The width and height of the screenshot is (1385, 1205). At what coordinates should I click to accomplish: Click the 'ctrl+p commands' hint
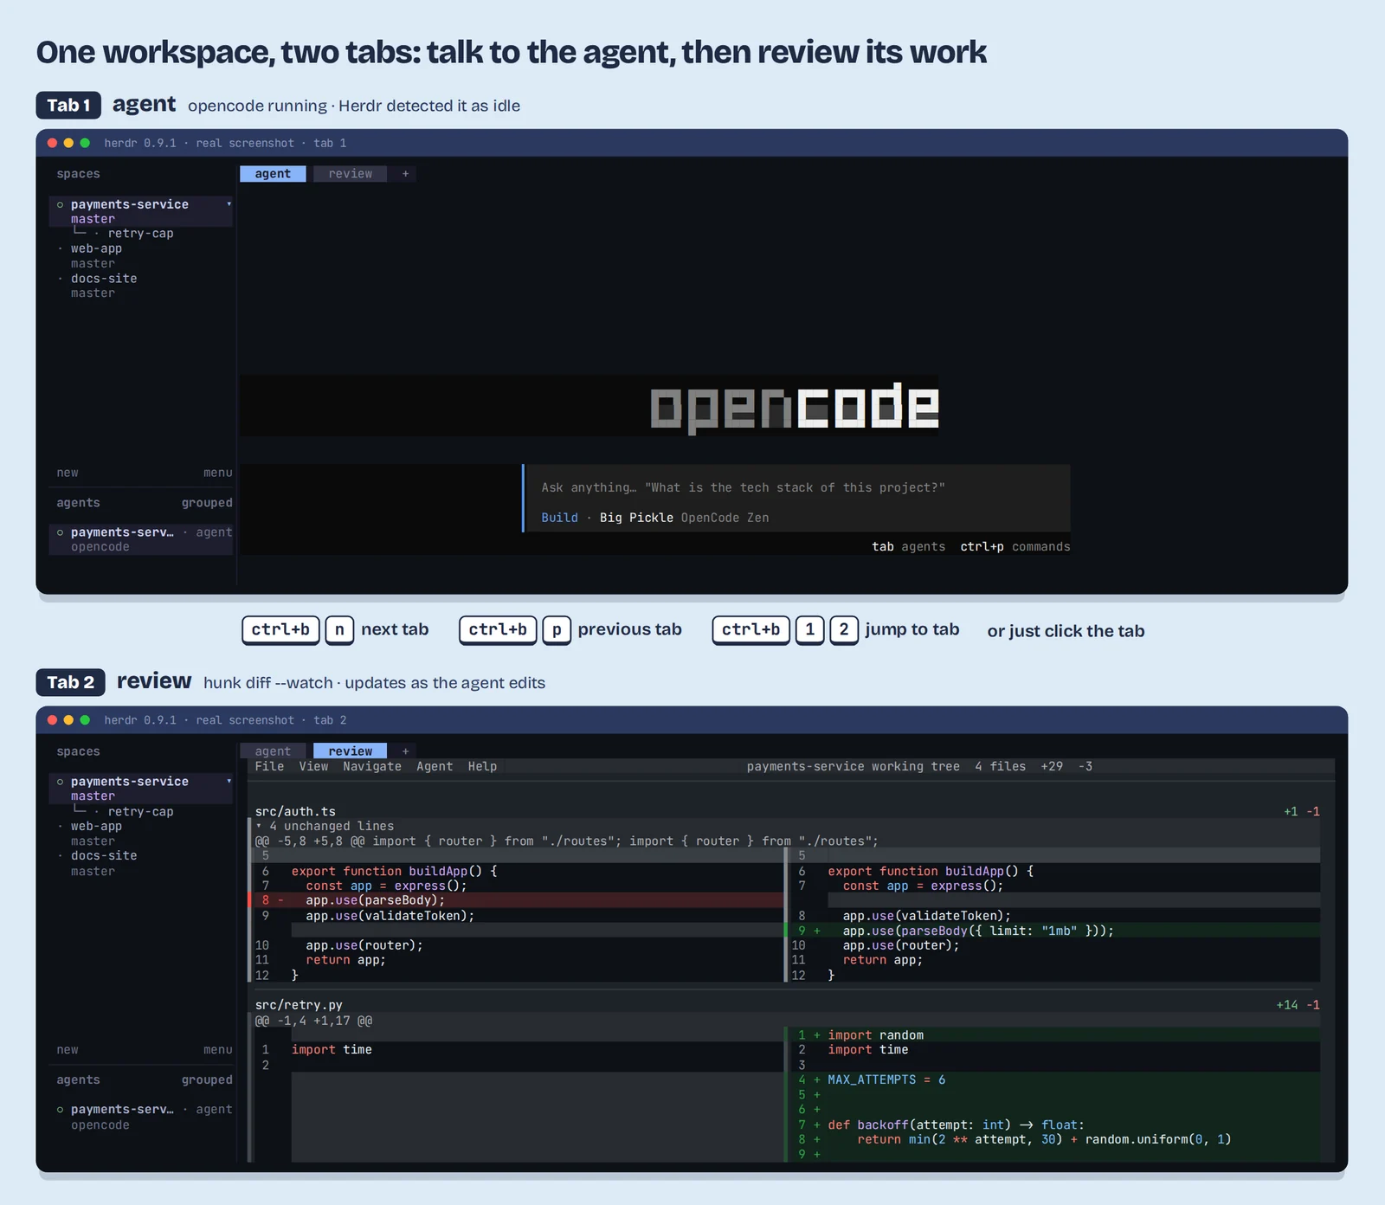(1015, 547)
